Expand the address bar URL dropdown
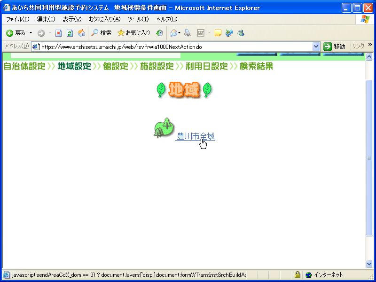 pos(316,47)
